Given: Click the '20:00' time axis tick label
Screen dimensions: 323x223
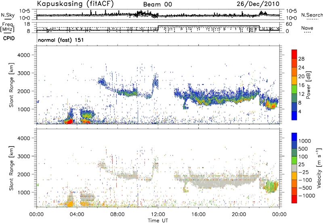Looking at the screenshot, I should click(x=239, y=215).
